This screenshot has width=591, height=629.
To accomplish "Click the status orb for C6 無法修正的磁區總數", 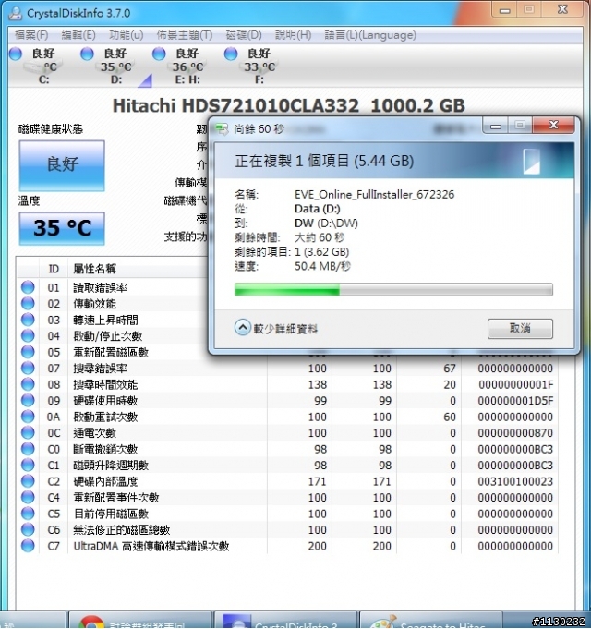I will click(x=28, y=529).
